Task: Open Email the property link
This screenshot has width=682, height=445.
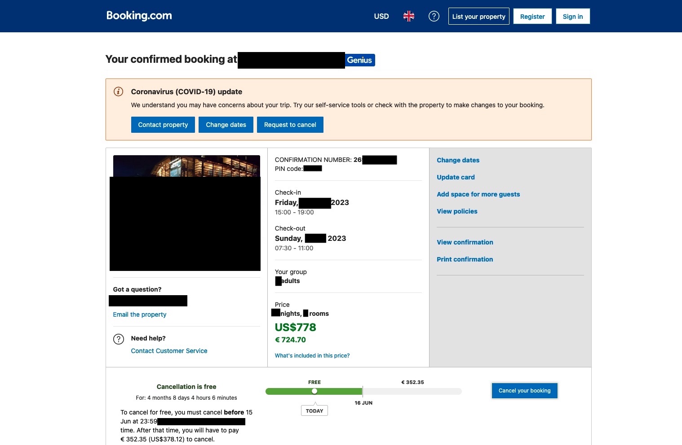Action: click(x=139, y=314)
